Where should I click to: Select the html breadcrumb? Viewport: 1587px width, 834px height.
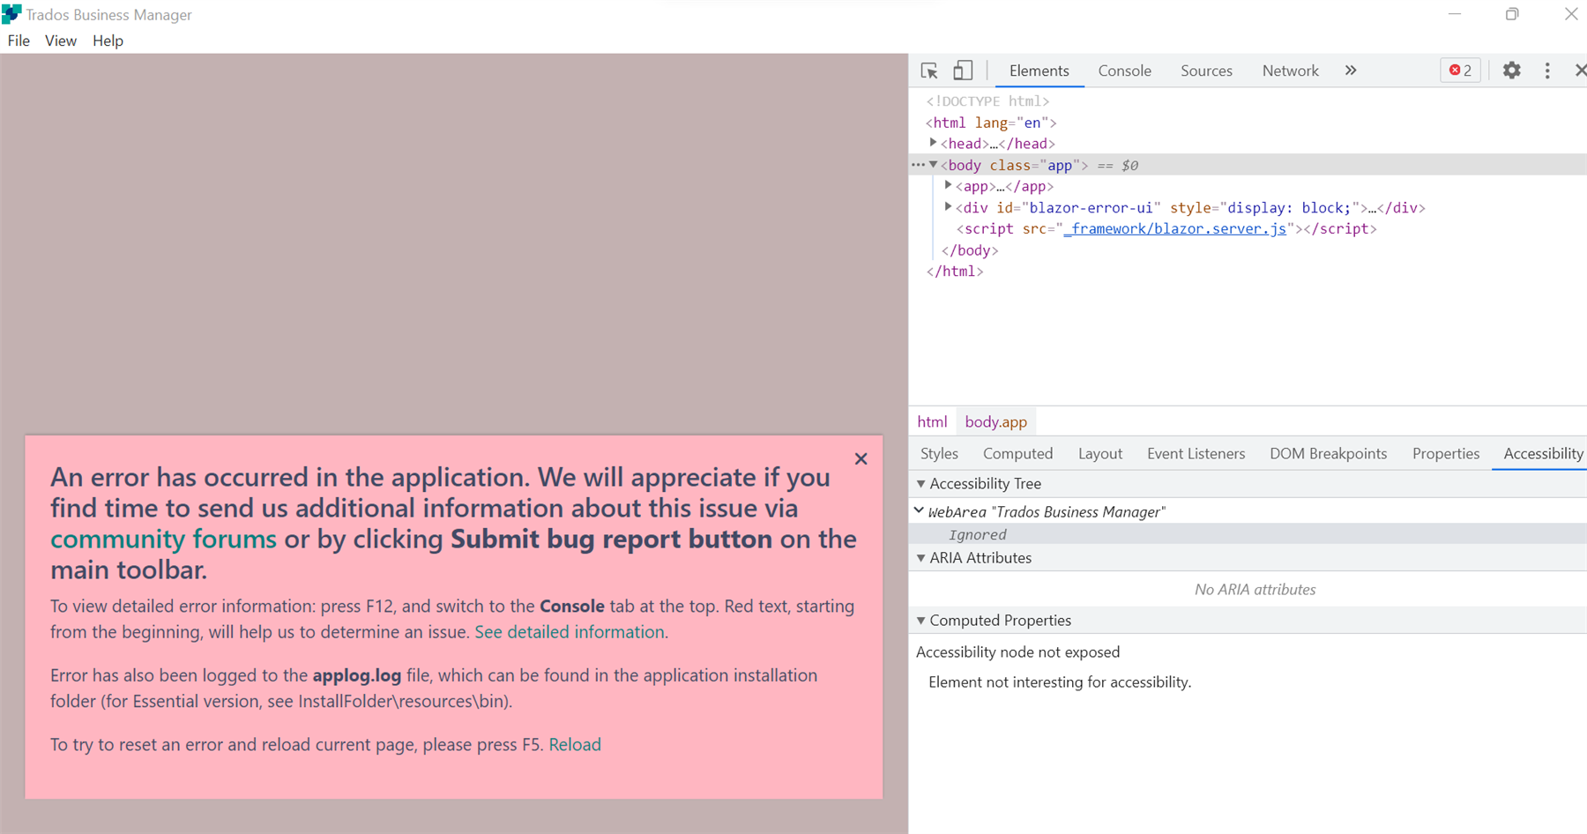tap(932, 421)
